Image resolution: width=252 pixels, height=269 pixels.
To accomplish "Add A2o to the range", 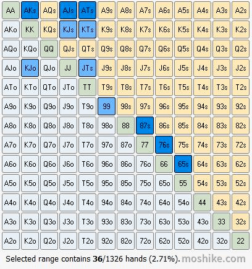I will pyautogui.click(x=10, y=241).
